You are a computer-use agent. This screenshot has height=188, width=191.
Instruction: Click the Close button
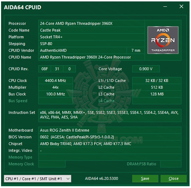click(x=174, y=178)
